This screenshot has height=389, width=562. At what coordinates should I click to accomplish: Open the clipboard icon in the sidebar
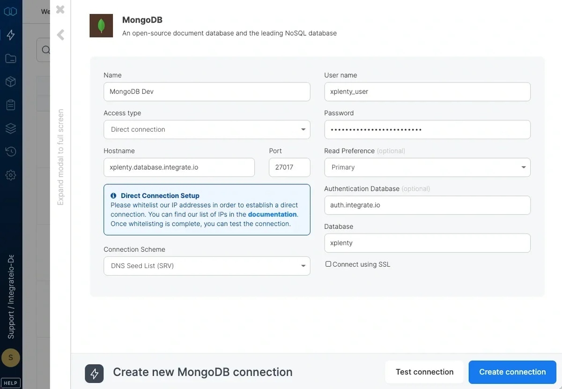pyautogui.click(x=10, y=105)
